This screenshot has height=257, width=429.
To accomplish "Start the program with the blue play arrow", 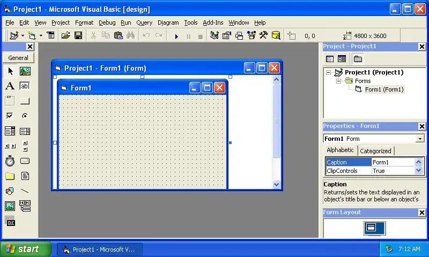I will point(176,36).
